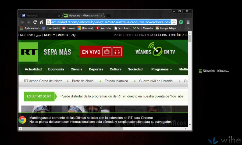Viewport: 242px width, 145px height.
Task: Open the page info icon in address bar
Action: (48, 22)
